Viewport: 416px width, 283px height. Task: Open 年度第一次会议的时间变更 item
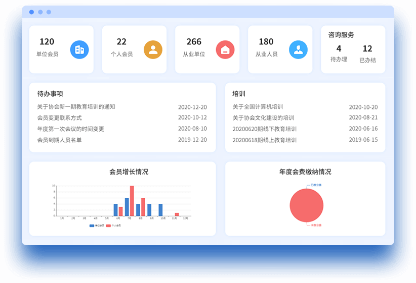(x=70, y=129)
